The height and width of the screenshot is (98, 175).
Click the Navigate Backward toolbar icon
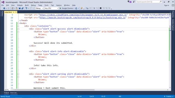click(4, 8)
